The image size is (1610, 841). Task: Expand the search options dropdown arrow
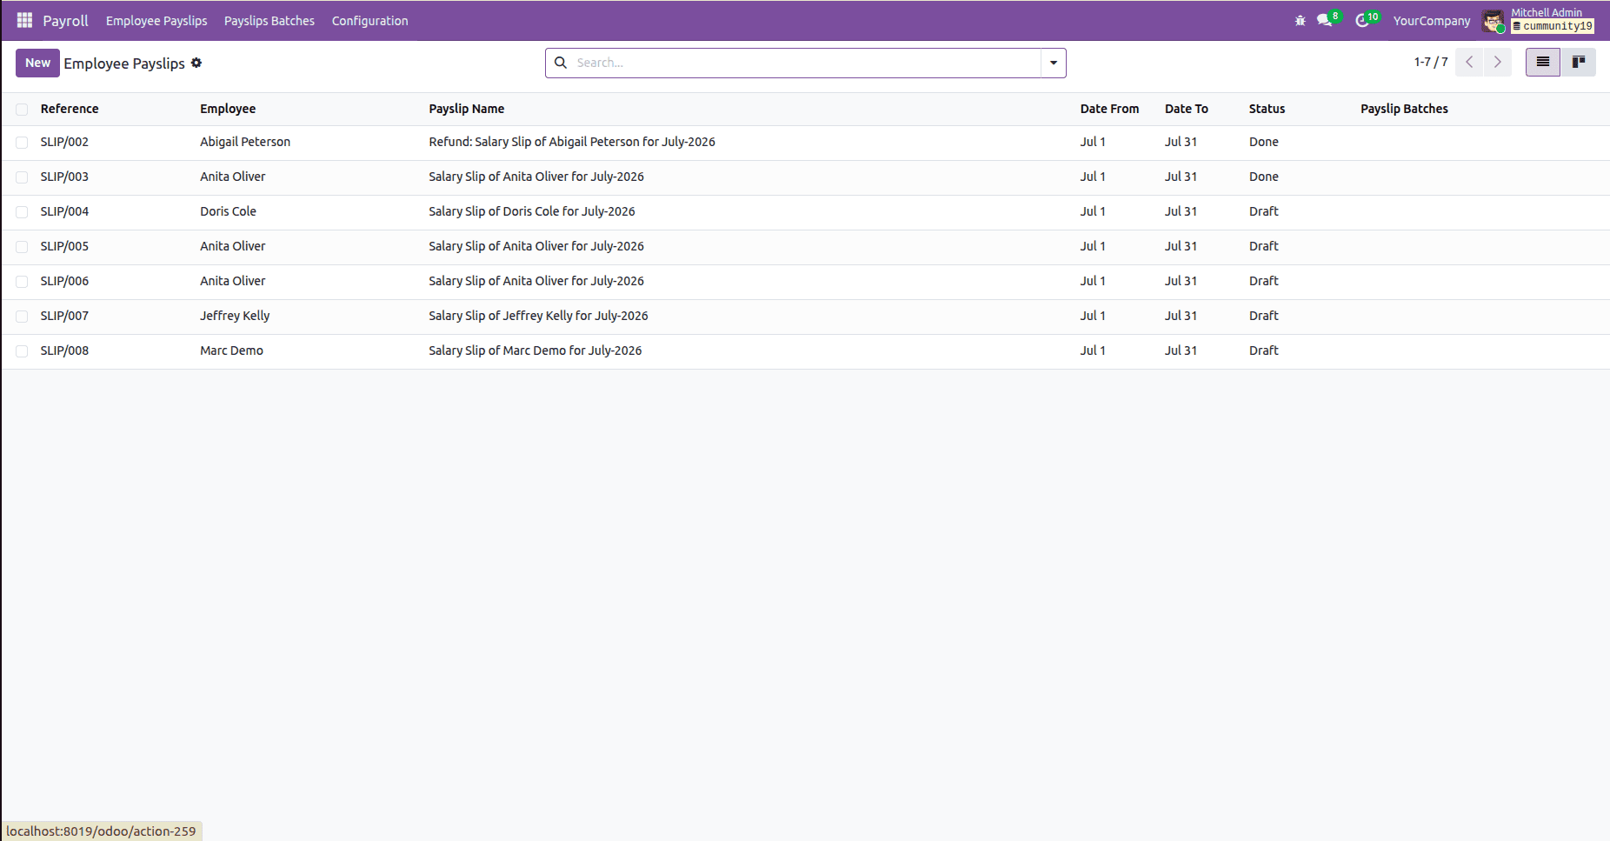pyautogui.click(x=1054, y=63)
